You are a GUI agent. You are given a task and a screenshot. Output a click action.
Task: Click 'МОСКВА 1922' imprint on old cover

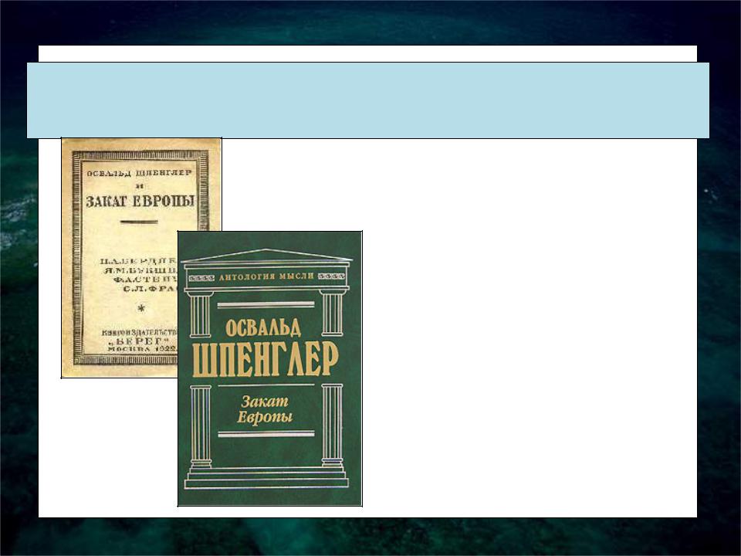(x=142, y=348)
